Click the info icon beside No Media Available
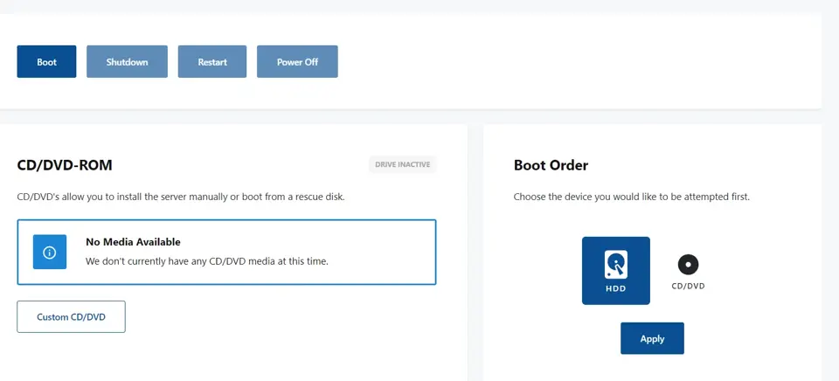The width and height of the screenshot is (839, 381). pos(50,252)
